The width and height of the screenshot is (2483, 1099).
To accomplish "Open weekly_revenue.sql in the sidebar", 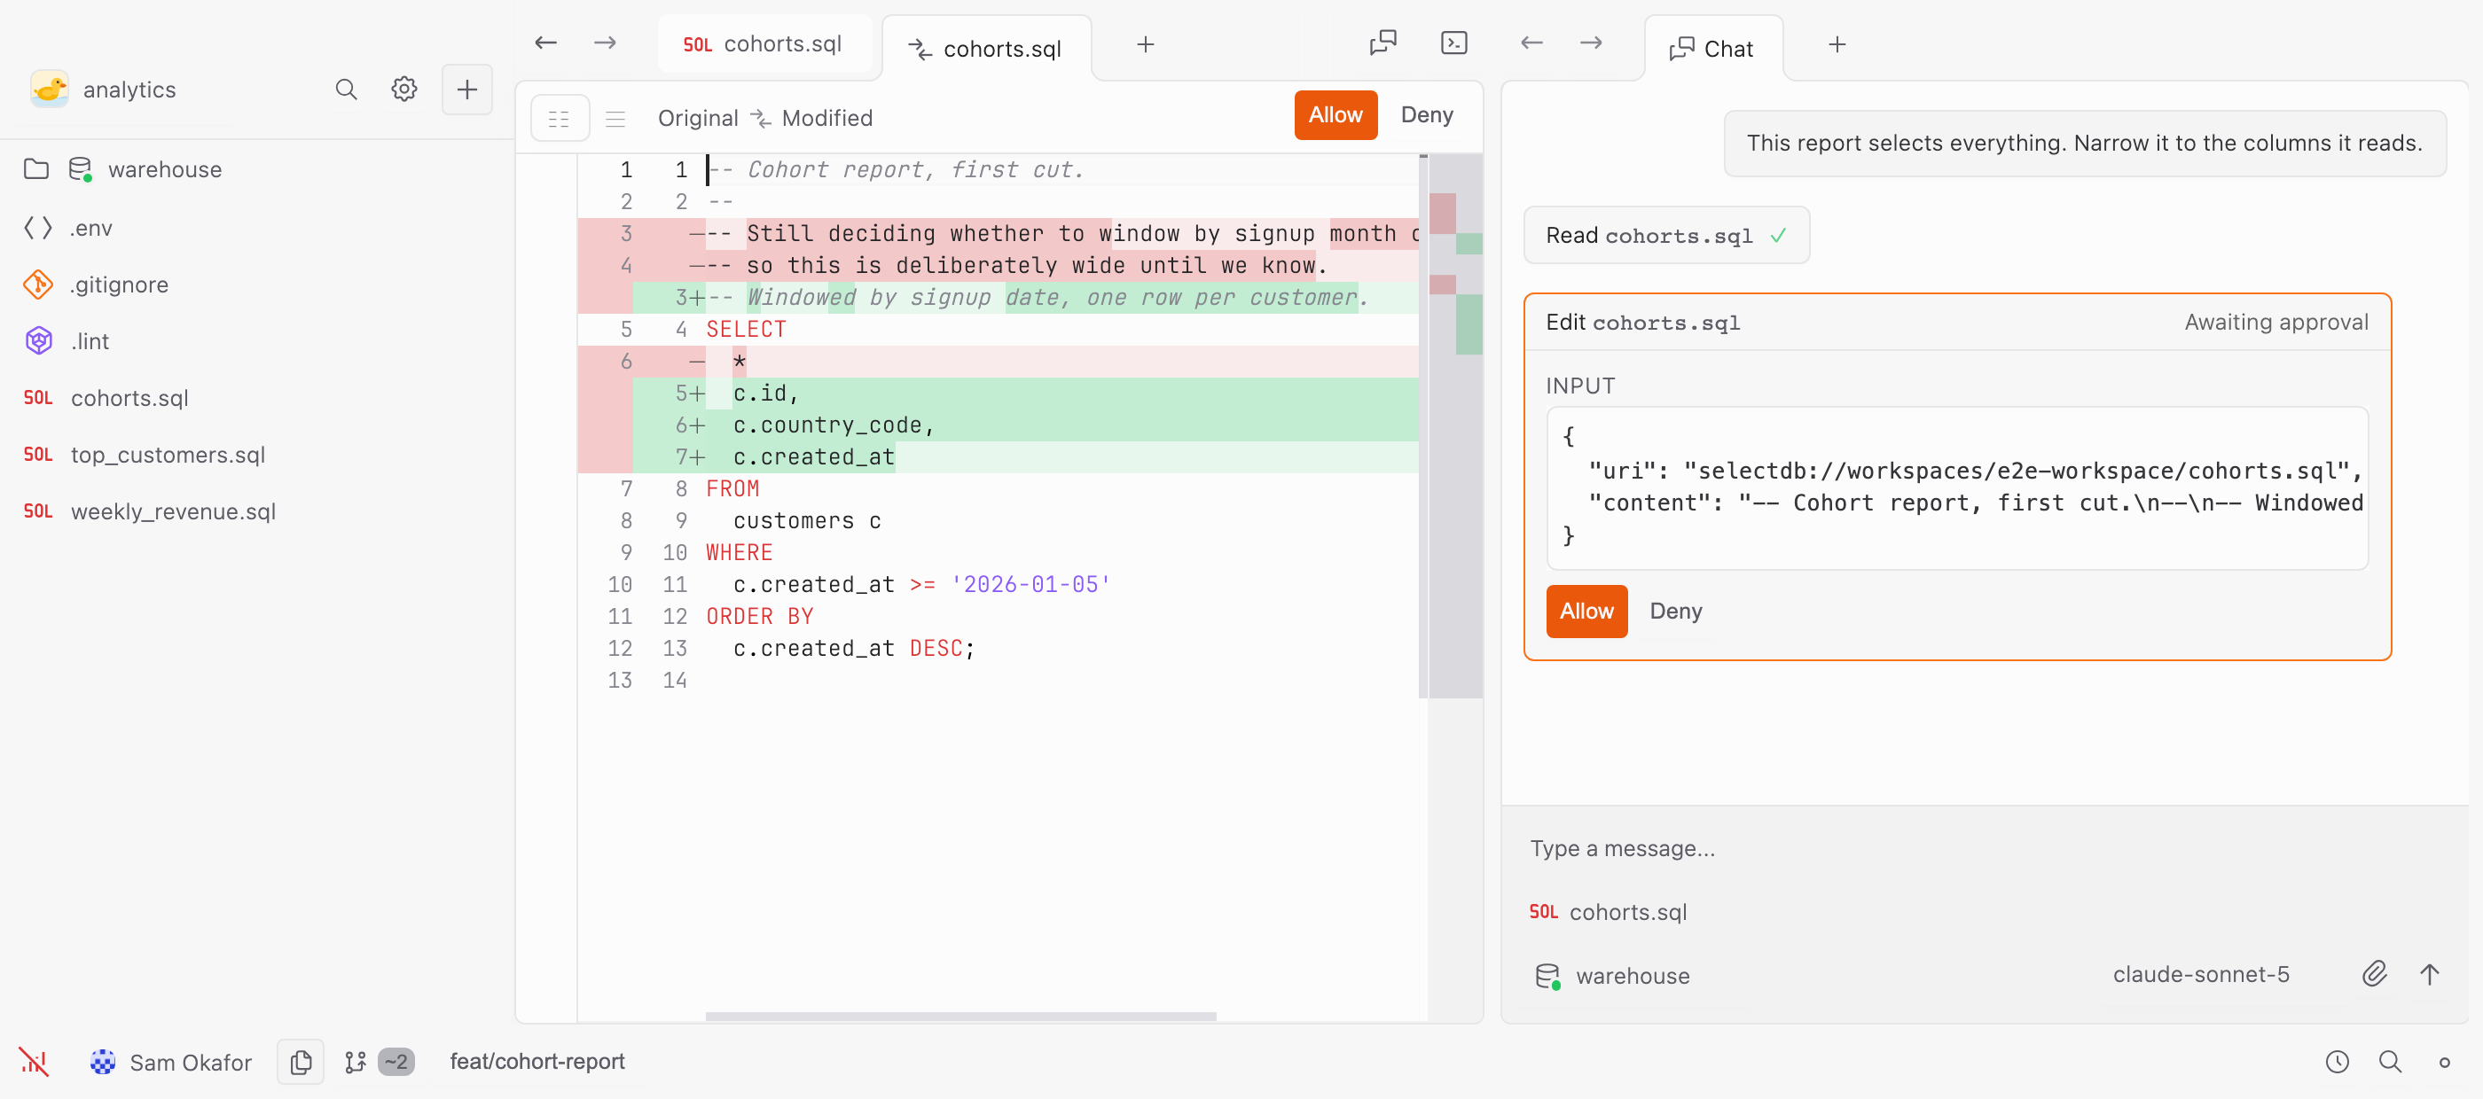I will pos(256,511).
